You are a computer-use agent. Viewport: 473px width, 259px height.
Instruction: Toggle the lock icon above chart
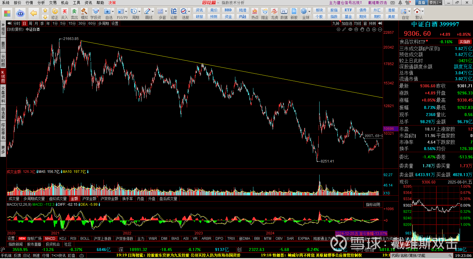(368, 29)
